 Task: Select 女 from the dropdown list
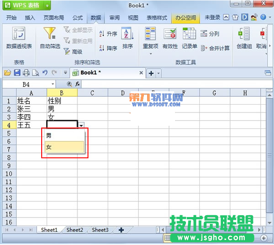tap(65, 147)
